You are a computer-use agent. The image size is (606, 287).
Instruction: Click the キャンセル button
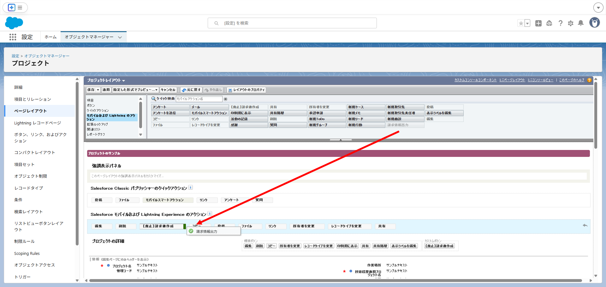pos(168,90)
